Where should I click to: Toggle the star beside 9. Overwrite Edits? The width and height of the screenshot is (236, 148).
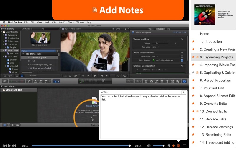click(193, 103)
